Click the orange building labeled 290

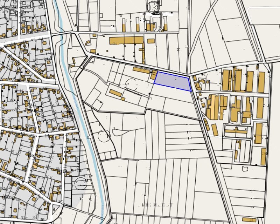coord(264,154)
